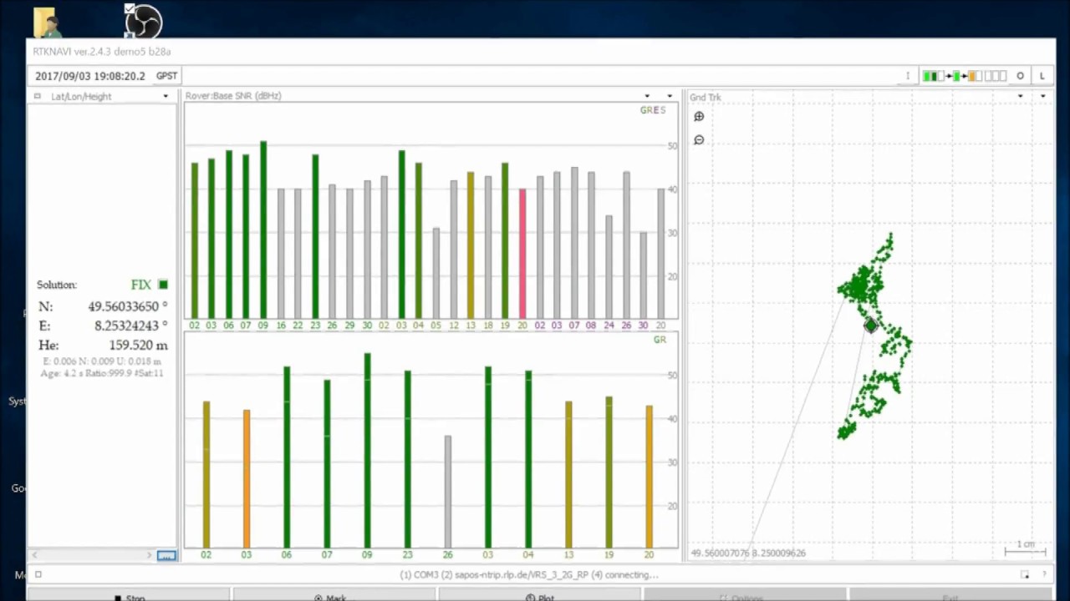Click the horizontal scrollbar under solution panel

click(x=92, y=555)
